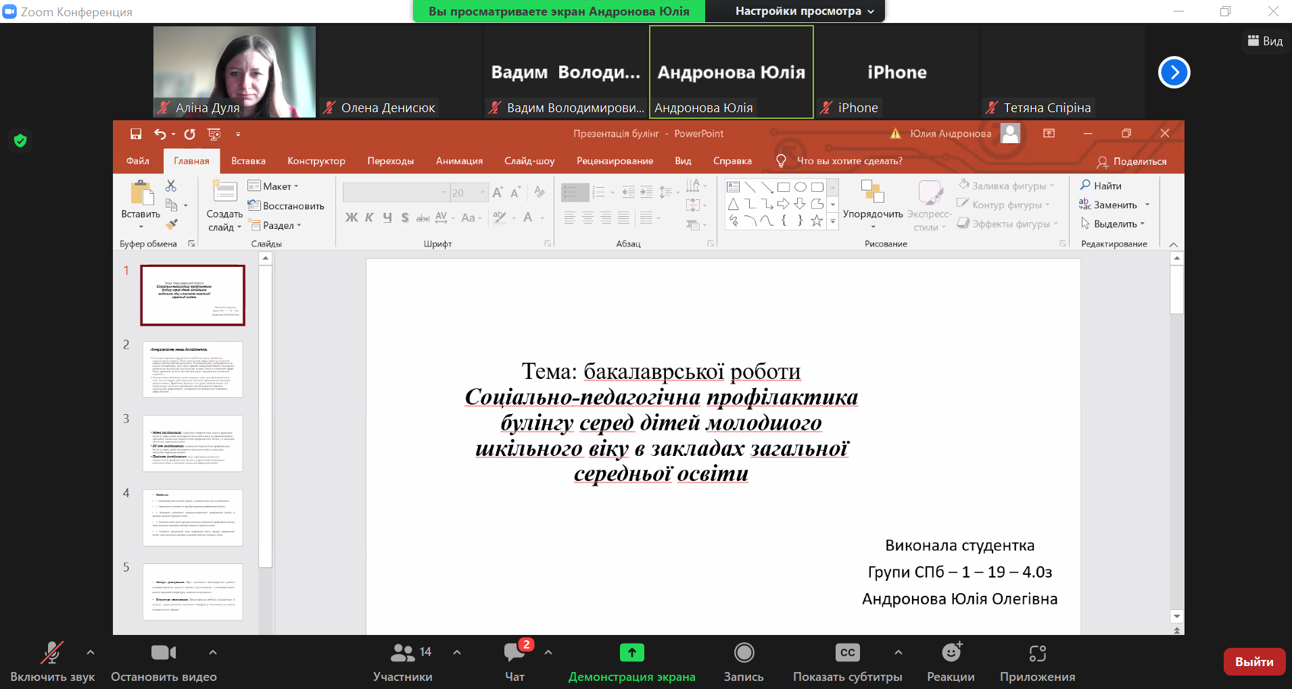Open the Participants panel icon
Viewport: 1292px width, 689px height.
click(403, 653)
